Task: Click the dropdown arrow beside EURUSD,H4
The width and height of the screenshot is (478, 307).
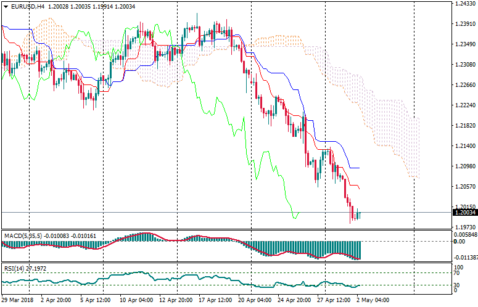Action: (x=6, y=7)
